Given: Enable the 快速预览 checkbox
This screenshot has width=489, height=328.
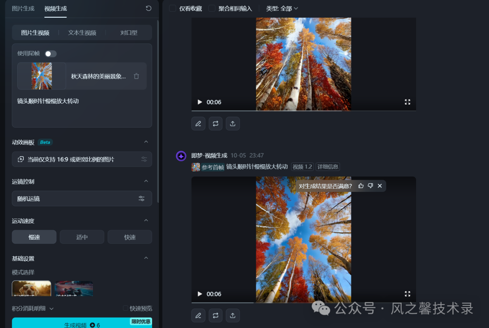Looking at the screenshot, I should pos(125,308).
